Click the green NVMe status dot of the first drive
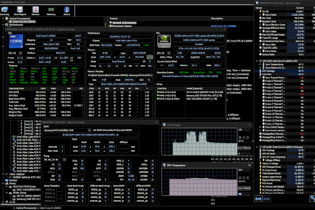 click(158, 92)
